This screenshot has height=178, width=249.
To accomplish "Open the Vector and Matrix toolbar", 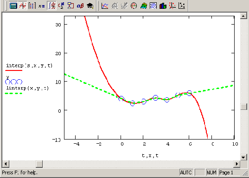I will point(32,6).
